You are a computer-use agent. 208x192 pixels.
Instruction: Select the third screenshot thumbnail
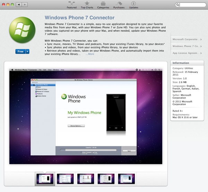click(86, 179)
